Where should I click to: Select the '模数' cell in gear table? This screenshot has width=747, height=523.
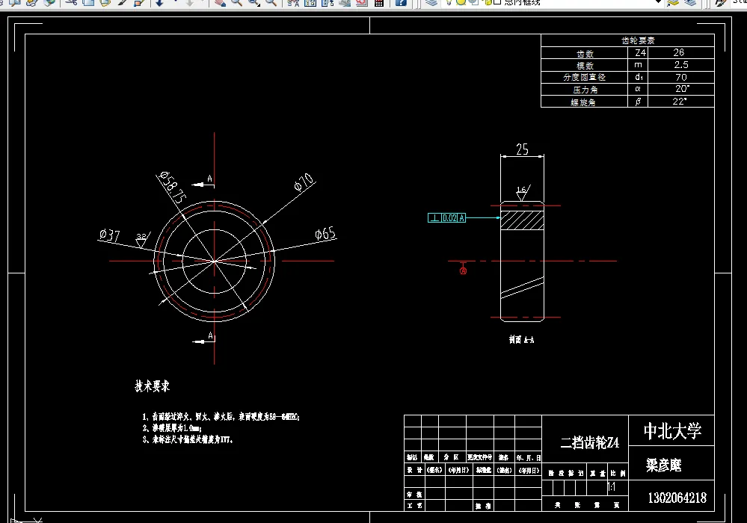[585, 66]
